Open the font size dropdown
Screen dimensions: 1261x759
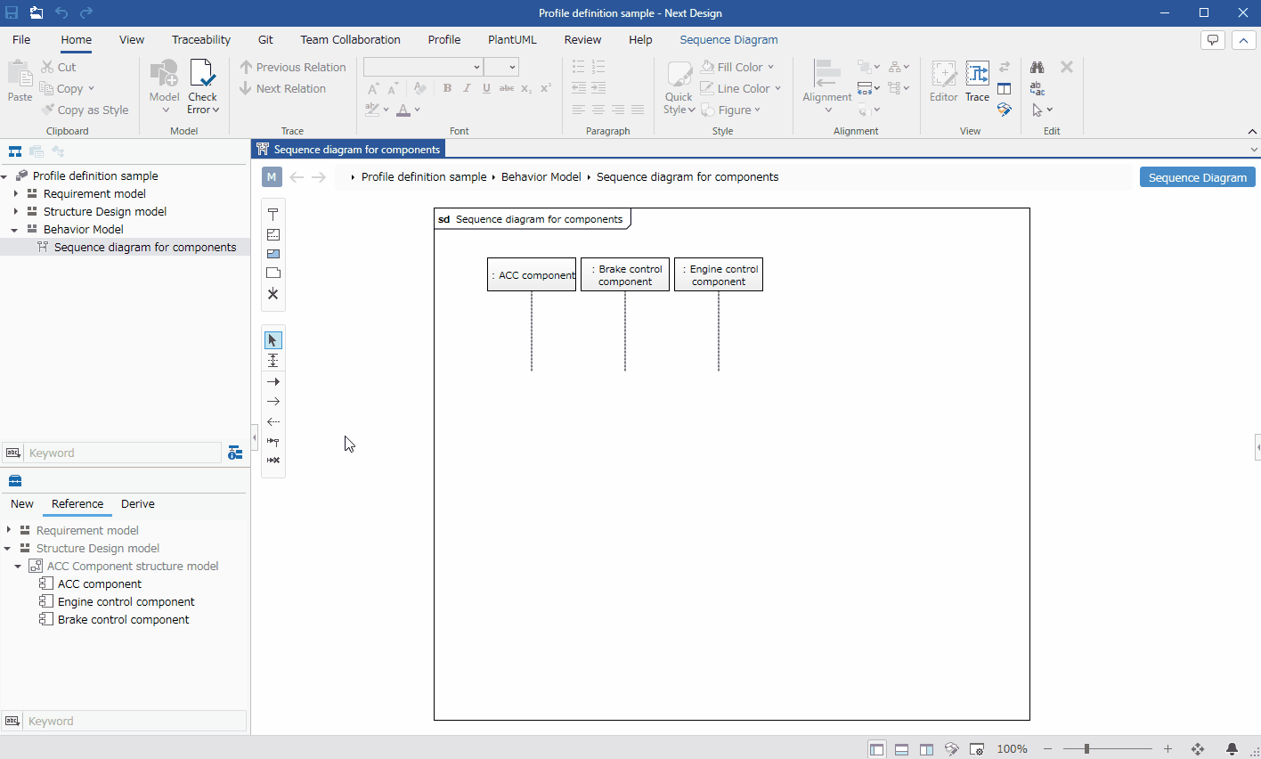click(512, 67)
